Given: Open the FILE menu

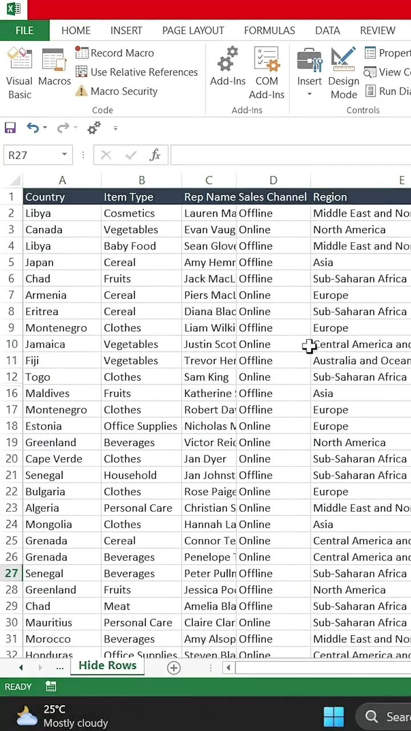Looking at the screenshot, I should tap(25, 31).
